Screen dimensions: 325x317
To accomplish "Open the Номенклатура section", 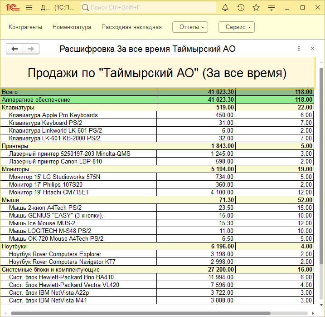I will pyautogui.click(x=72, y=27).
